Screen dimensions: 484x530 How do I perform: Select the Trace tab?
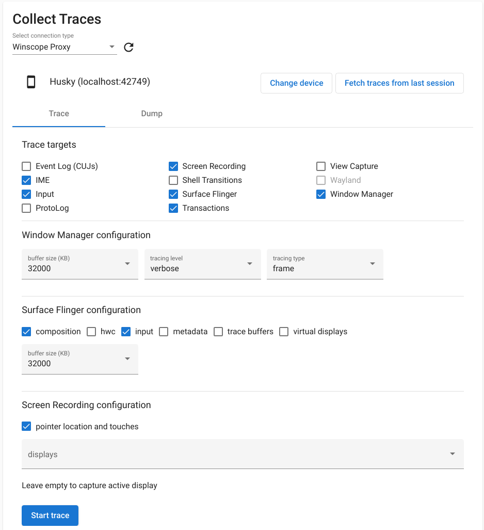tap(59, 114)
